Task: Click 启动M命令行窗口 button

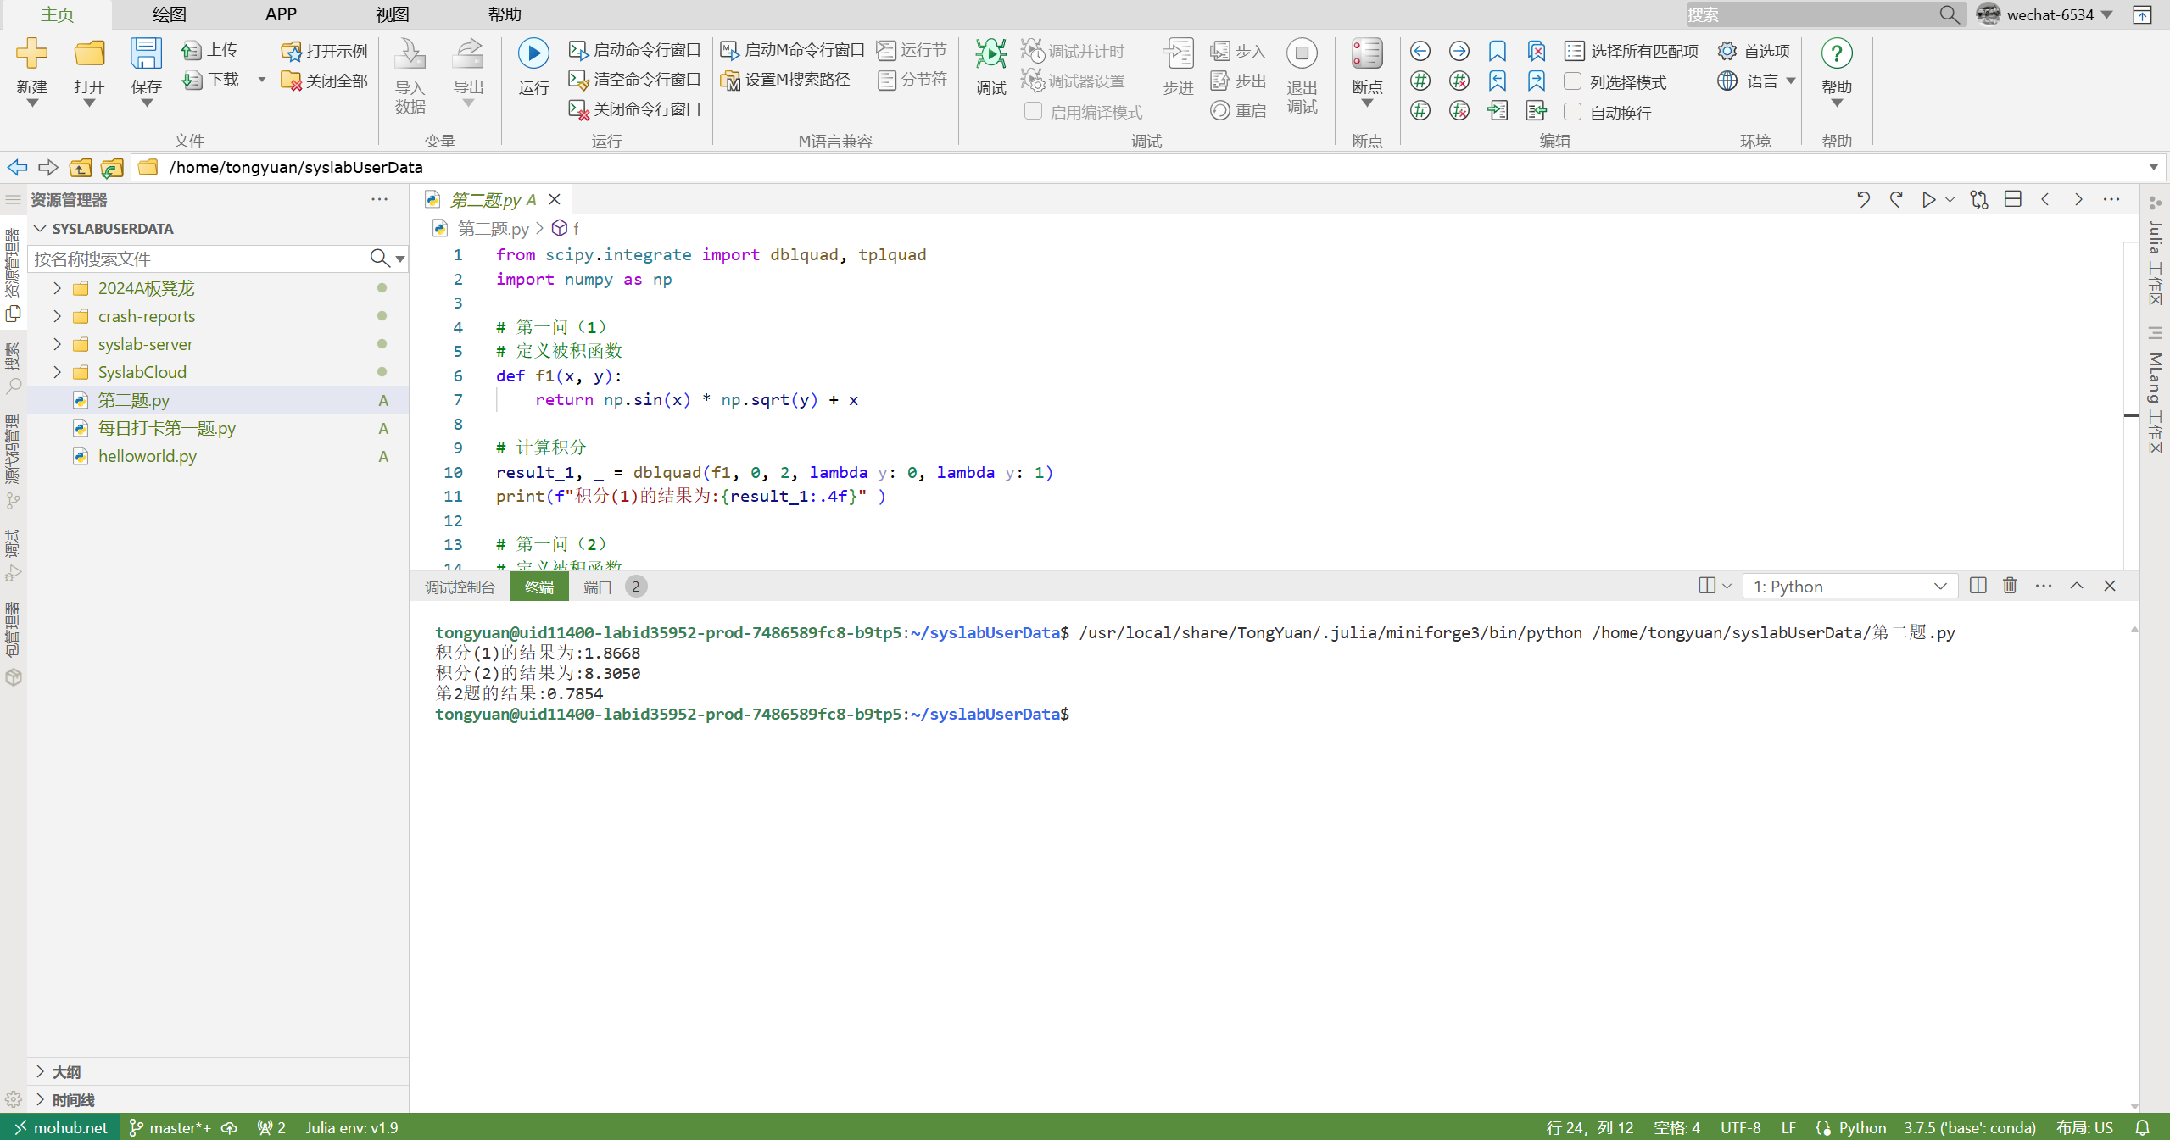Action: point(792,51)
